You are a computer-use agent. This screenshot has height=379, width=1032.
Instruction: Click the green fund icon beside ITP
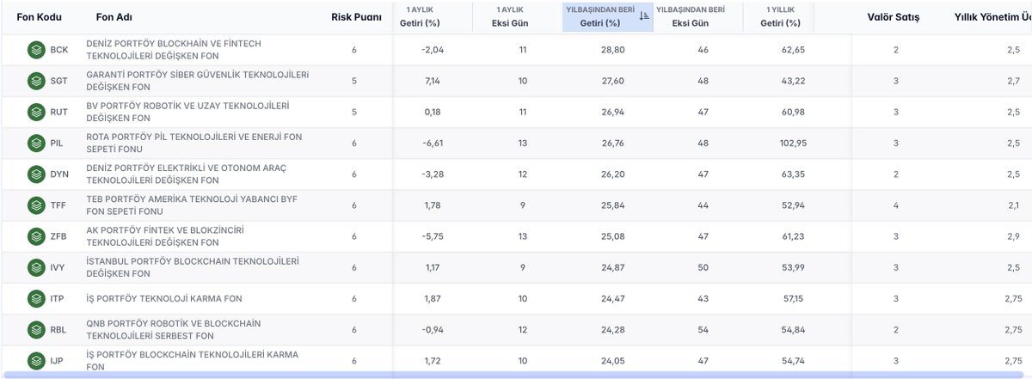pos(36,298)
